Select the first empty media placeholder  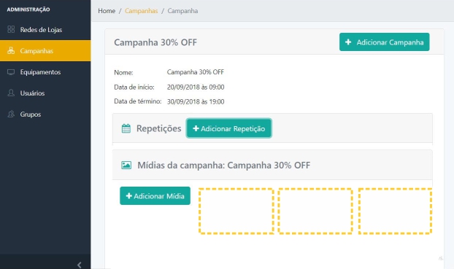(236, 211)
